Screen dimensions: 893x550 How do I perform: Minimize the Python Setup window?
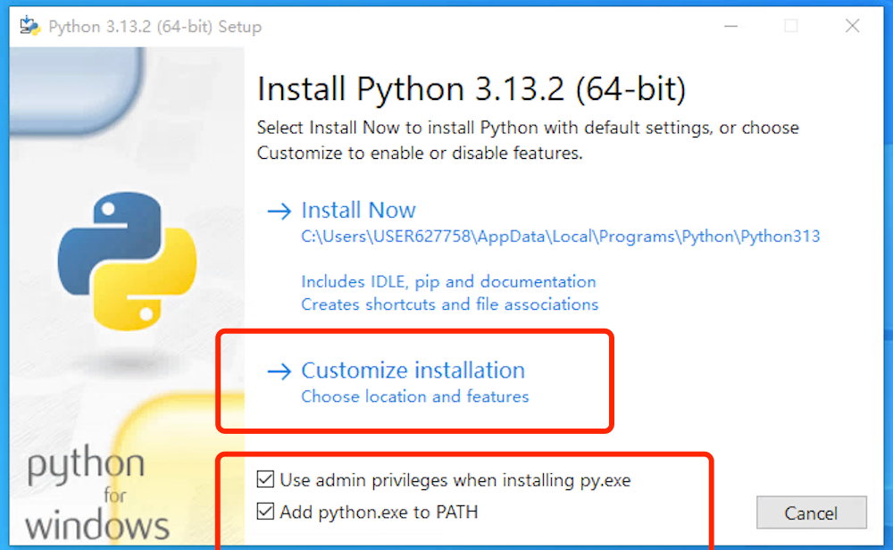(730, 26)
